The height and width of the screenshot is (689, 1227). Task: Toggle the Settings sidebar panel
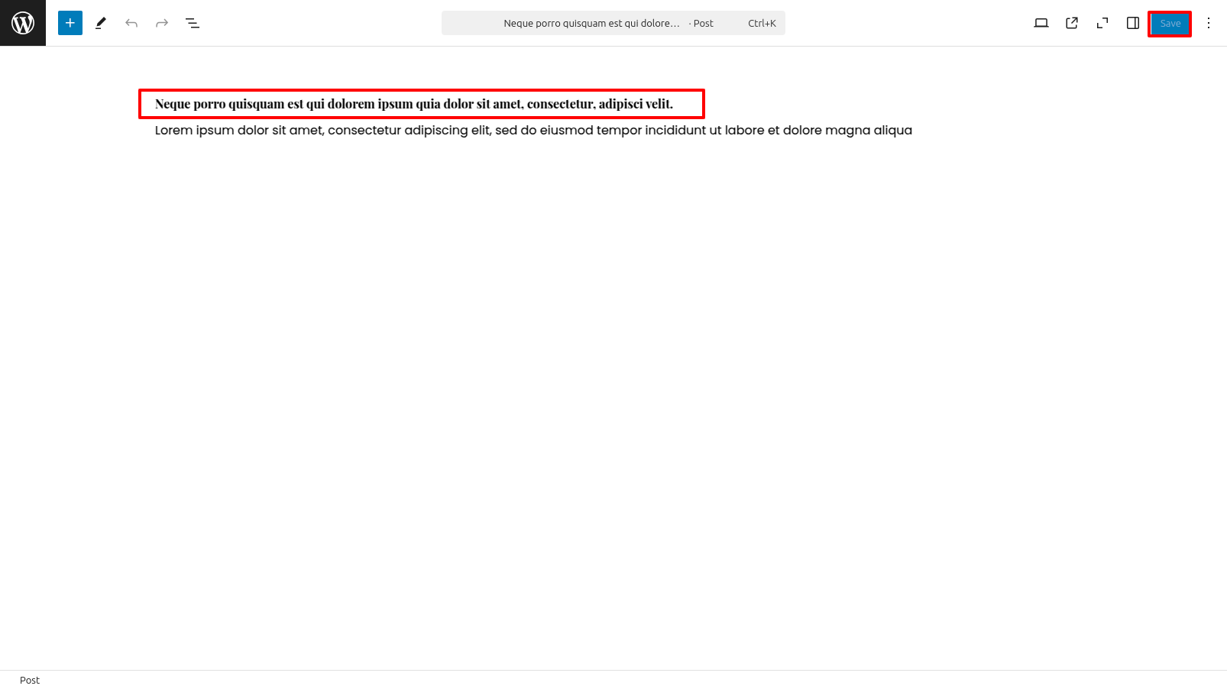point(1133,23)
